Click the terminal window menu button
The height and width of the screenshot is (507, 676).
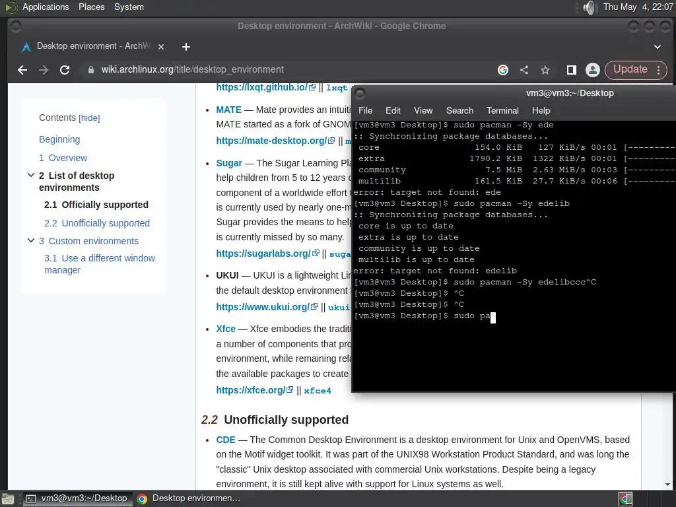pos(360,93)
